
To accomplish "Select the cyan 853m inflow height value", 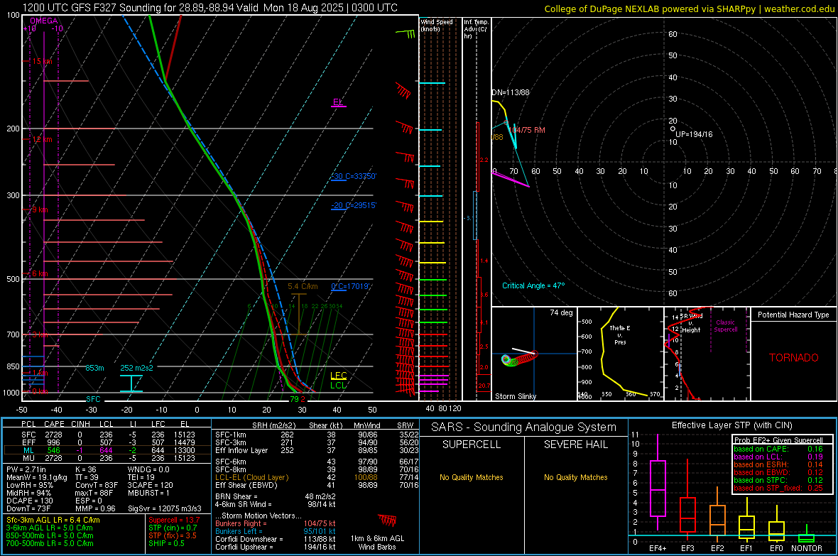I will tap(94, 369).
